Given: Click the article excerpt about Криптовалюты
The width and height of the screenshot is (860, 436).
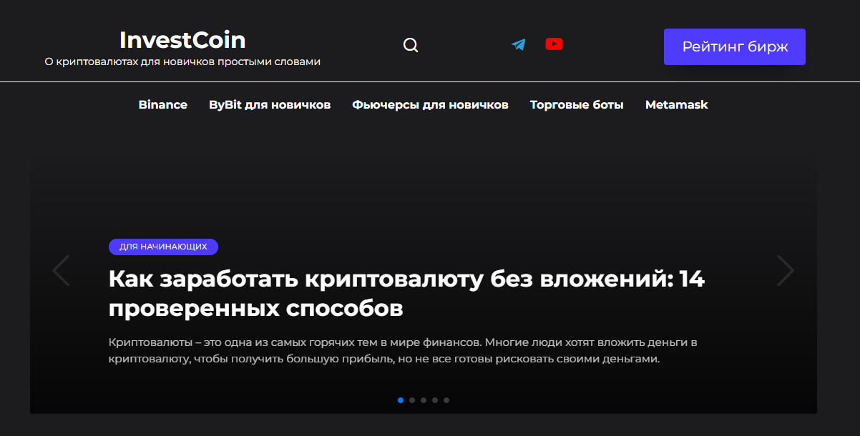Looking at the screenshot, I should click(403, 351).
